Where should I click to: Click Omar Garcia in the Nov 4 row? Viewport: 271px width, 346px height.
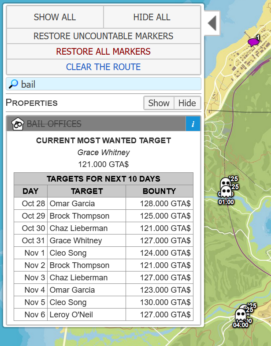click(x=72, y=290)
